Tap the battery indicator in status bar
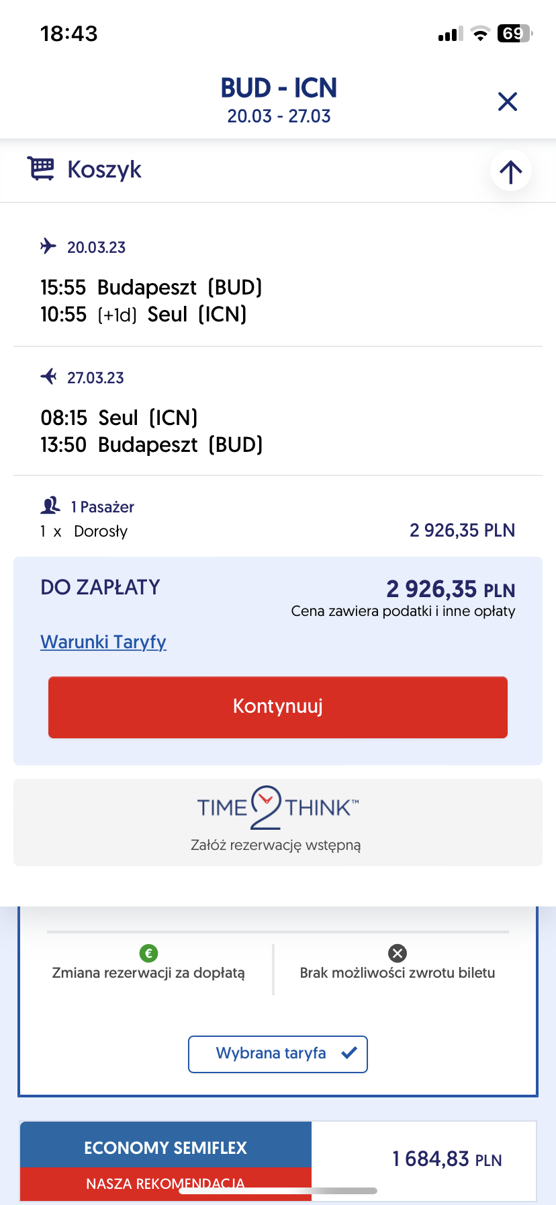556x1205 pixels. 514,34
